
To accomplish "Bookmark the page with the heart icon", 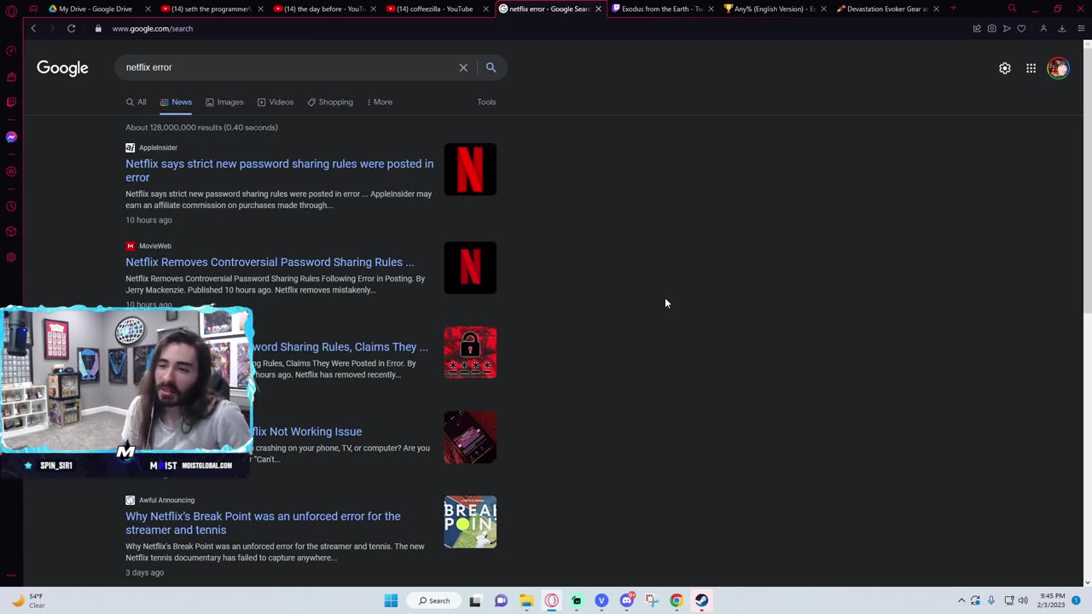I will 1021,28.
